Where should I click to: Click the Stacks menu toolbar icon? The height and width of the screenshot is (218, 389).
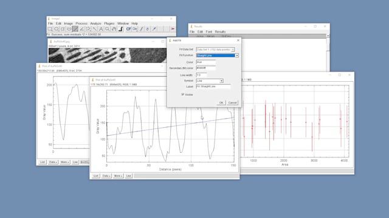(135, 29)
